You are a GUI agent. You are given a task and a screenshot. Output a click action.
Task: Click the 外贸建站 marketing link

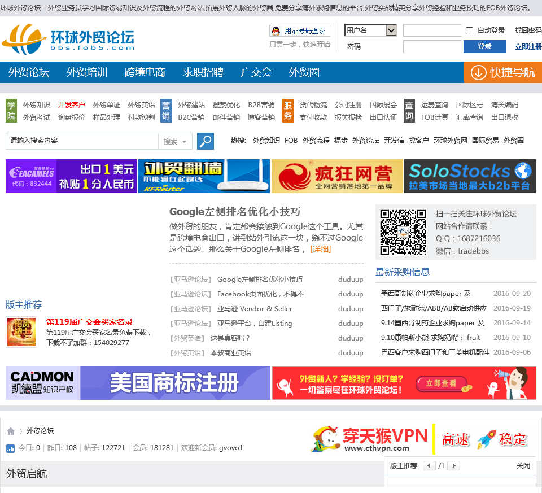191,104
